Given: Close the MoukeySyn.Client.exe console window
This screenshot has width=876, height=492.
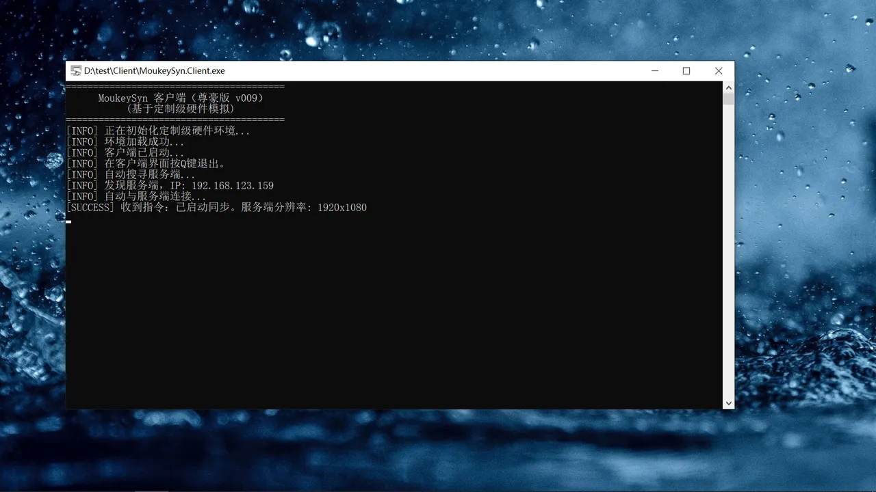Looking at the screenshot, I should click(718, 71).
